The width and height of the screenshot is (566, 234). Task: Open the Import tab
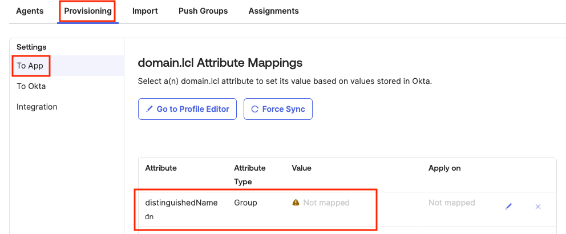145,11
